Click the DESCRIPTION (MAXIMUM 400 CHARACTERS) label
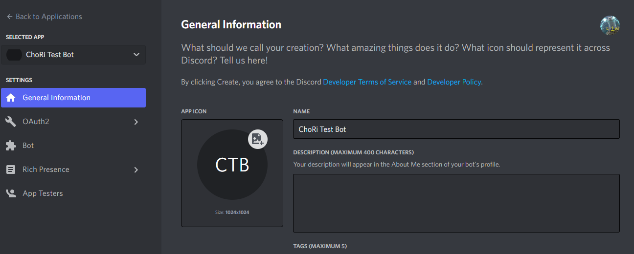Image resolution: width=634 pixels, height=254 pixels. [353, 152]
